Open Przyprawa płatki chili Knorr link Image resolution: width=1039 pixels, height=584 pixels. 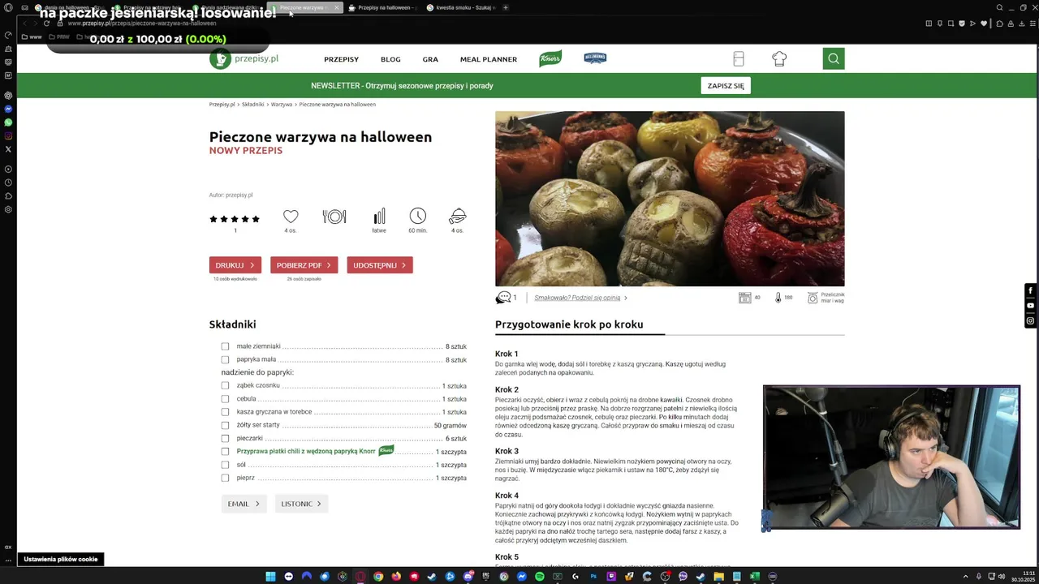[x=306, y=451]
